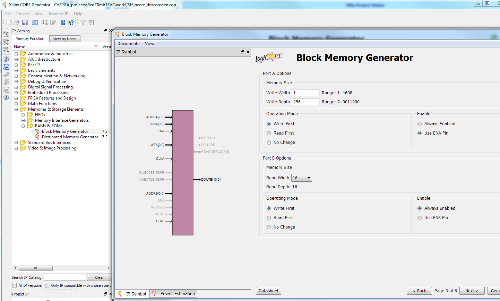Close the IP Symbol panel
The width and height of the screenshot is (500, 301).
(248, 52)
